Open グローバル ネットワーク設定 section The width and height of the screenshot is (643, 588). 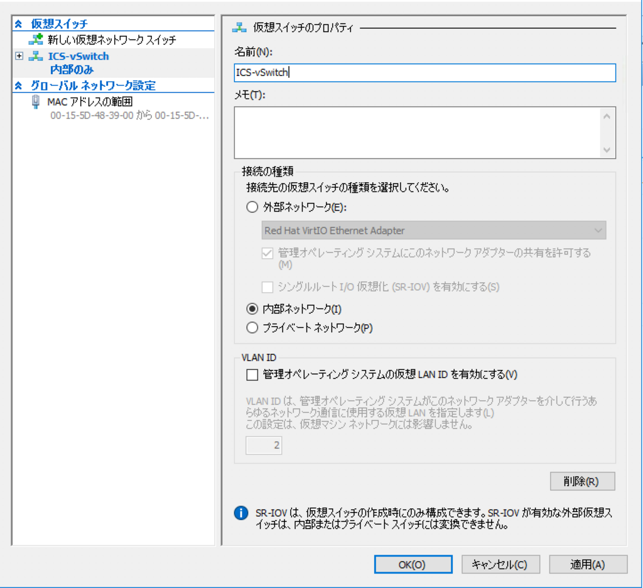[x=68, y=85]
